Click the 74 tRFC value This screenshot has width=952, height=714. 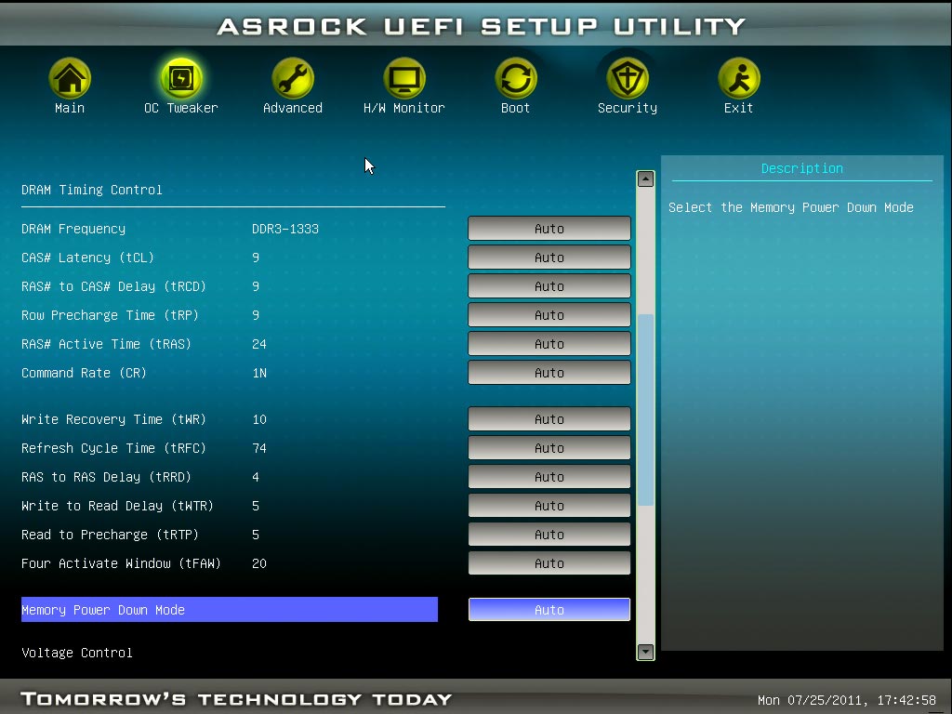(x=259, y=448)
